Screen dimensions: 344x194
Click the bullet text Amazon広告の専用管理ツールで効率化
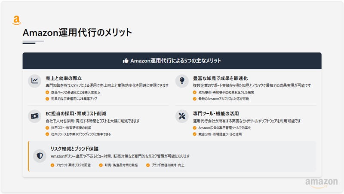coord(224,127)
